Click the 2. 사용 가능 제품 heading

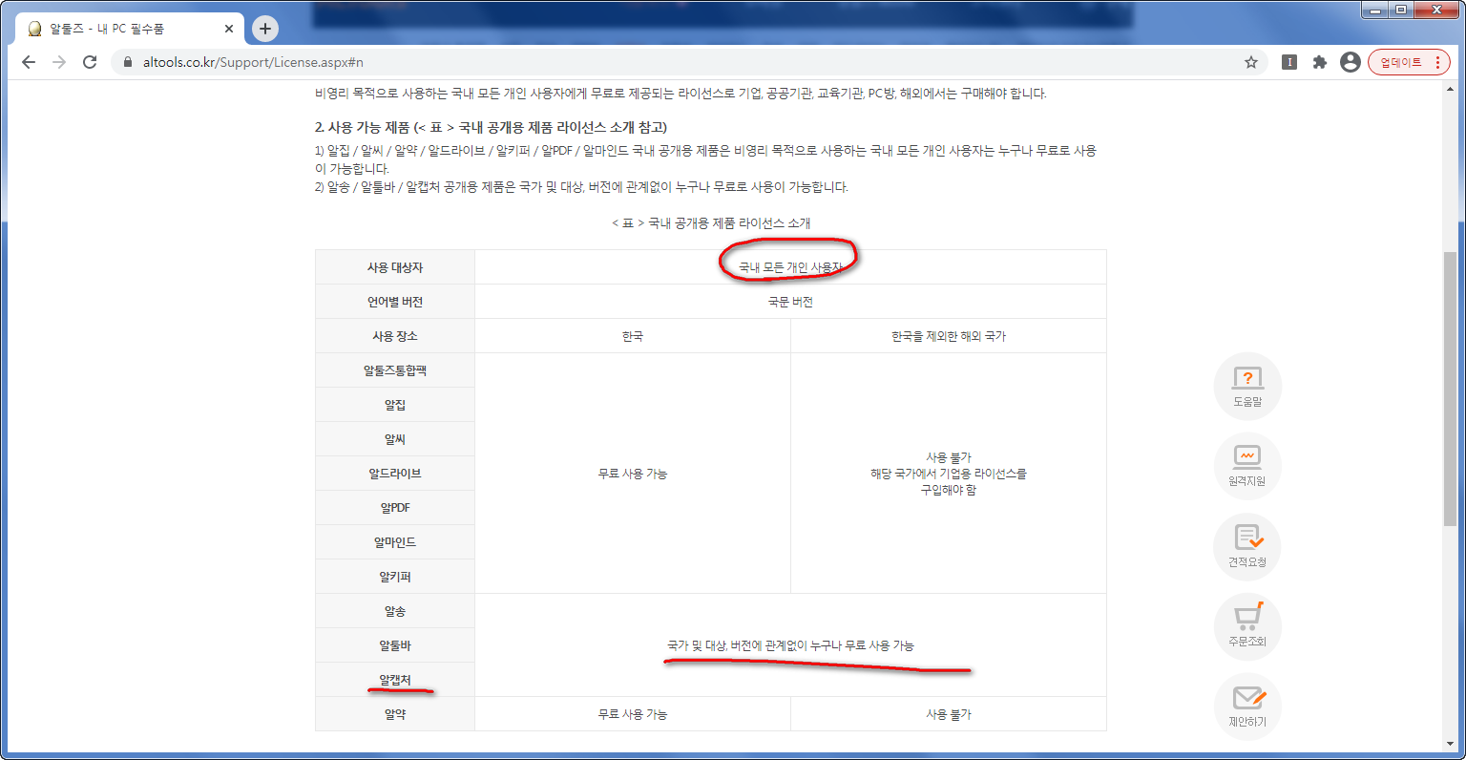pyautogui.click(x=492, y=127)
